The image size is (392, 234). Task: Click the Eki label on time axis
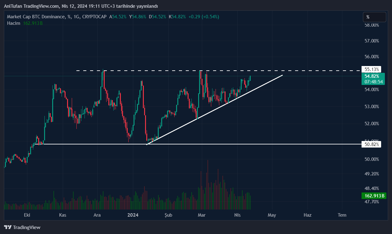[27, 215]
